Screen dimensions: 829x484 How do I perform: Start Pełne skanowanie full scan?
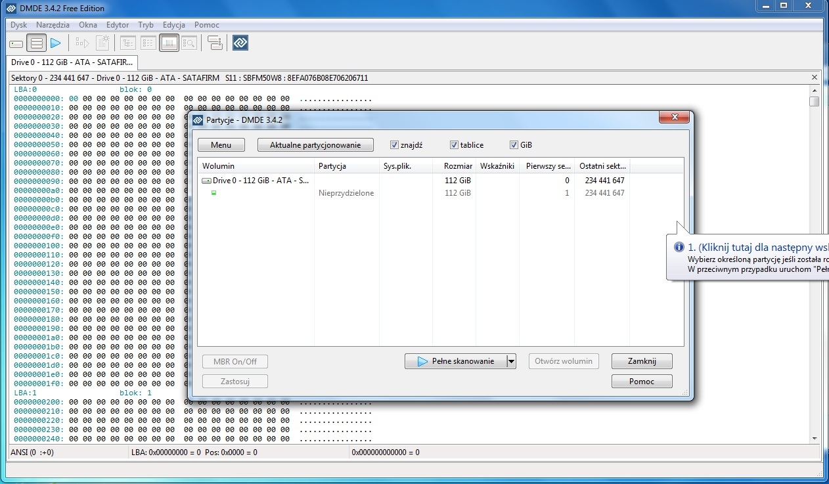(456, 361)
